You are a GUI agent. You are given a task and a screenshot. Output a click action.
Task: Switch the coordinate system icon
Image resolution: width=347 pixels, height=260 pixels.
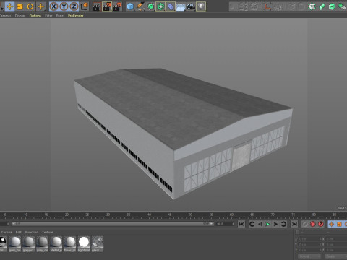(x=85, y=6)
